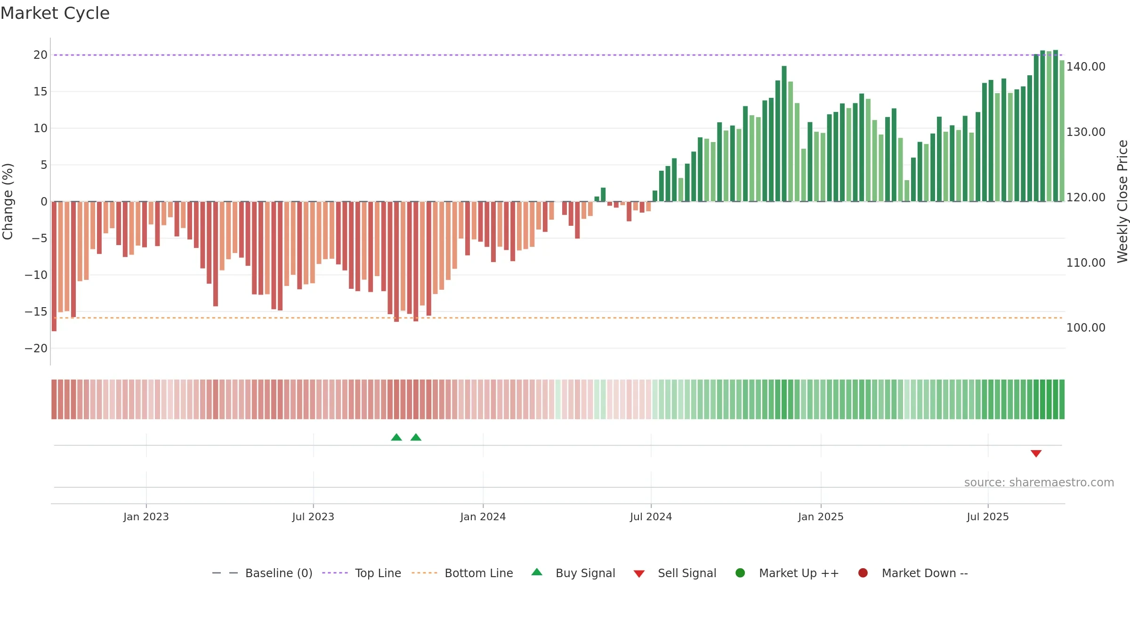Click the green Market Up circle in legend
Image resolution: width=1130 pixels, height=635 pixels.
tap(740, 573)
